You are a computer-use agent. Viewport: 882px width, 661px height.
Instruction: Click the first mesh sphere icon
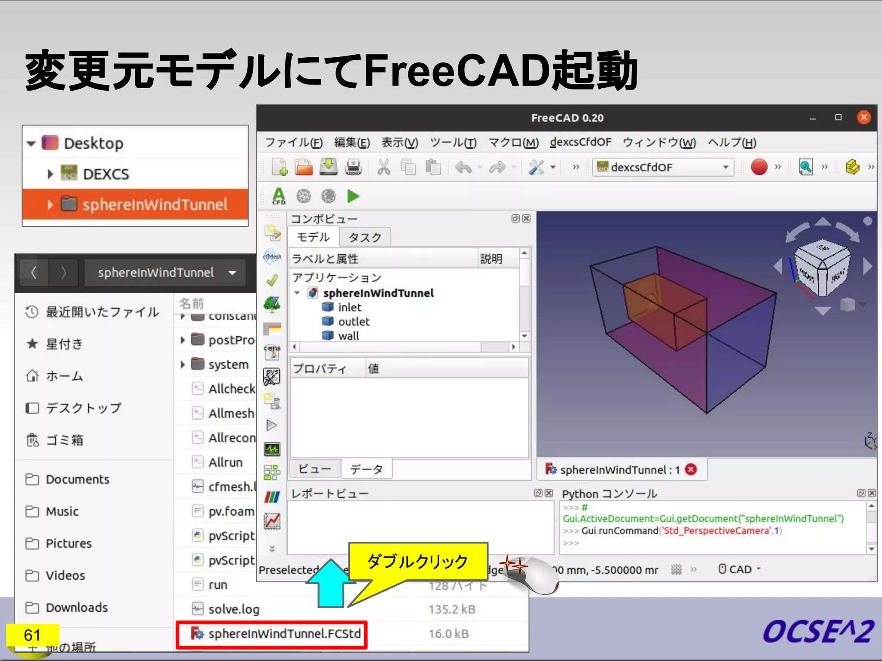pyautogui.click(x=304, y=196)
